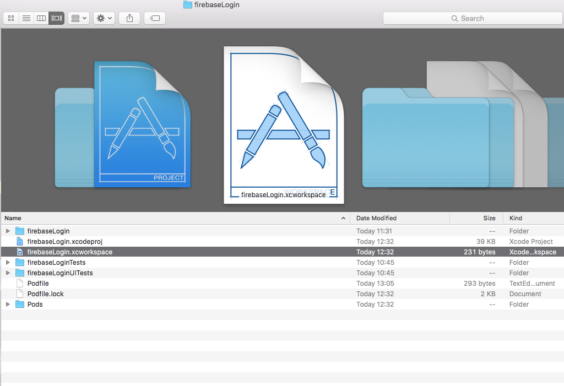Select the firebaseLogin folder name

click(48, 231)
